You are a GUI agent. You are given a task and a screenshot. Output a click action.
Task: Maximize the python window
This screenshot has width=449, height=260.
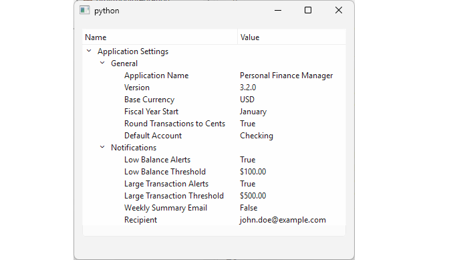tap(308, 10)
